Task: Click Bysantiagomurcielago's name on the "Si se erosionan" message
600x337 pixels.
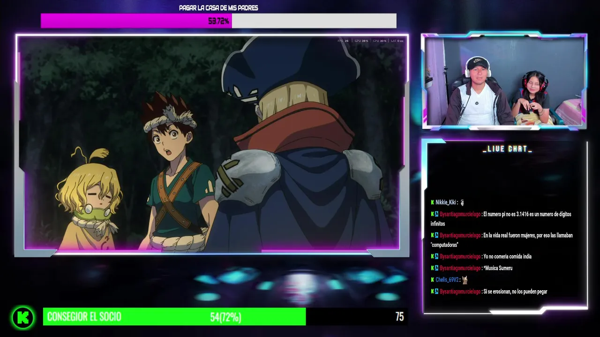Action: point(460,291)
